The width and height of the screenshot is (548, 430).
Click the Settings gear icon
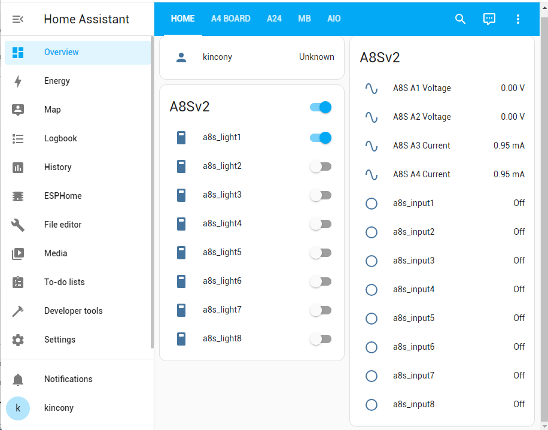(x=18, y=340)
